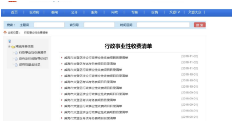The width and height of the screenshot is (232, 122).
Task: Click the document icon next to 政府定价或指导价
Action: (16, 59)
